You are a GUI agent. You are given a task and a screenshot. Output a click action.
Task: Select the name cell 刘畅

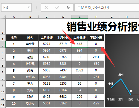30,90
